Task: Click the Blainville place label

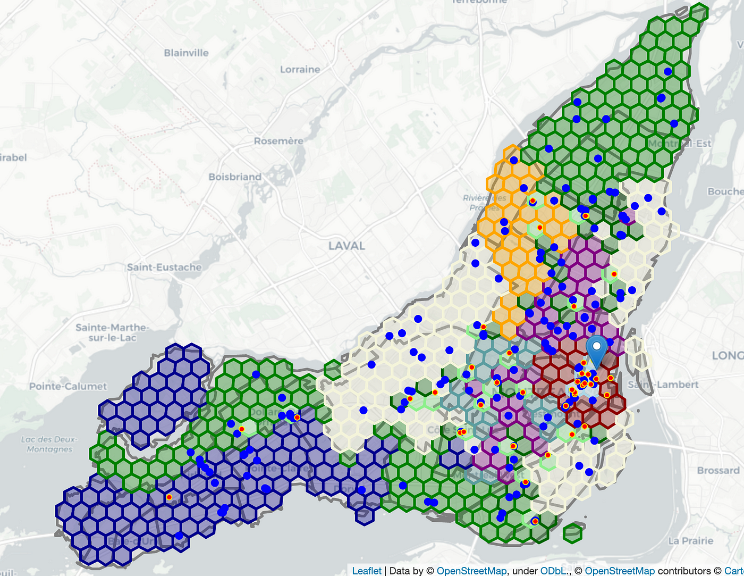Action: click(186, 53)
